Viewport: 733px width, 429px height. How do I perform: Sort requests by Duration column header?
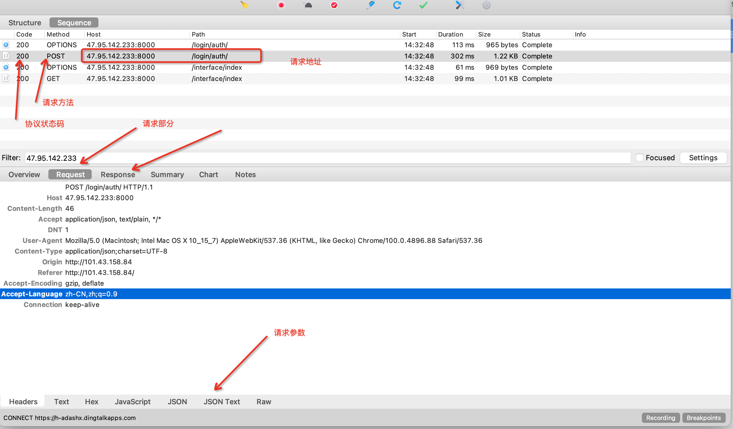click(450, 34)
